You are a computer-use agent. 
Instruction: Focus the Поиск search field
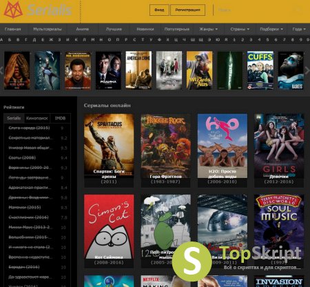coord(257,10)
